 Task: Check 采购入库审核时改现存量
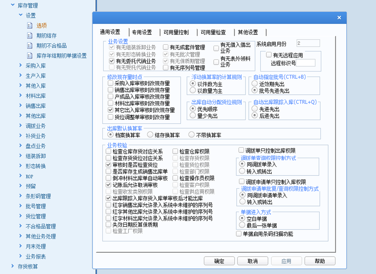[110, 83]
